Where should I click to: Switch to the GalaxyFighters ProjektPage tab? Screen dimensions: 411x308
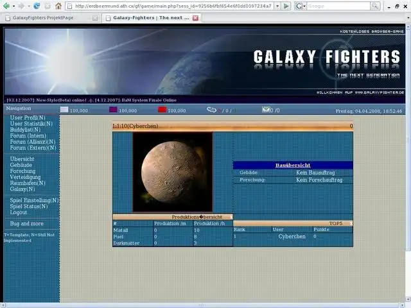click(x=50, y=18)
